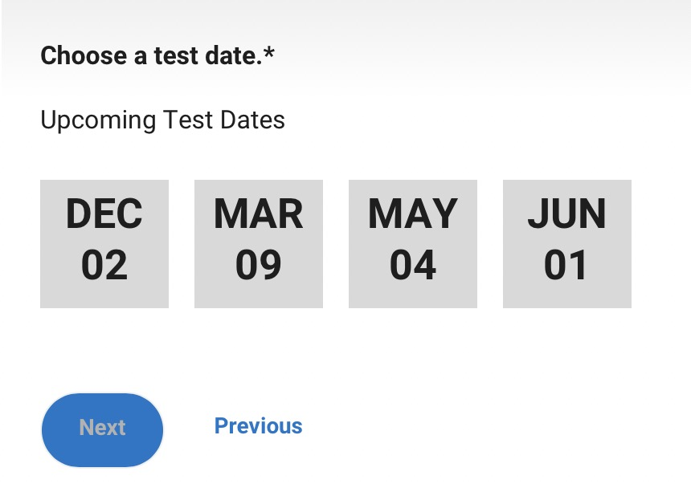This screenshot has height=488, width=691.
Task: Choose the December 2 date tile
Action: tap(104, 243)
